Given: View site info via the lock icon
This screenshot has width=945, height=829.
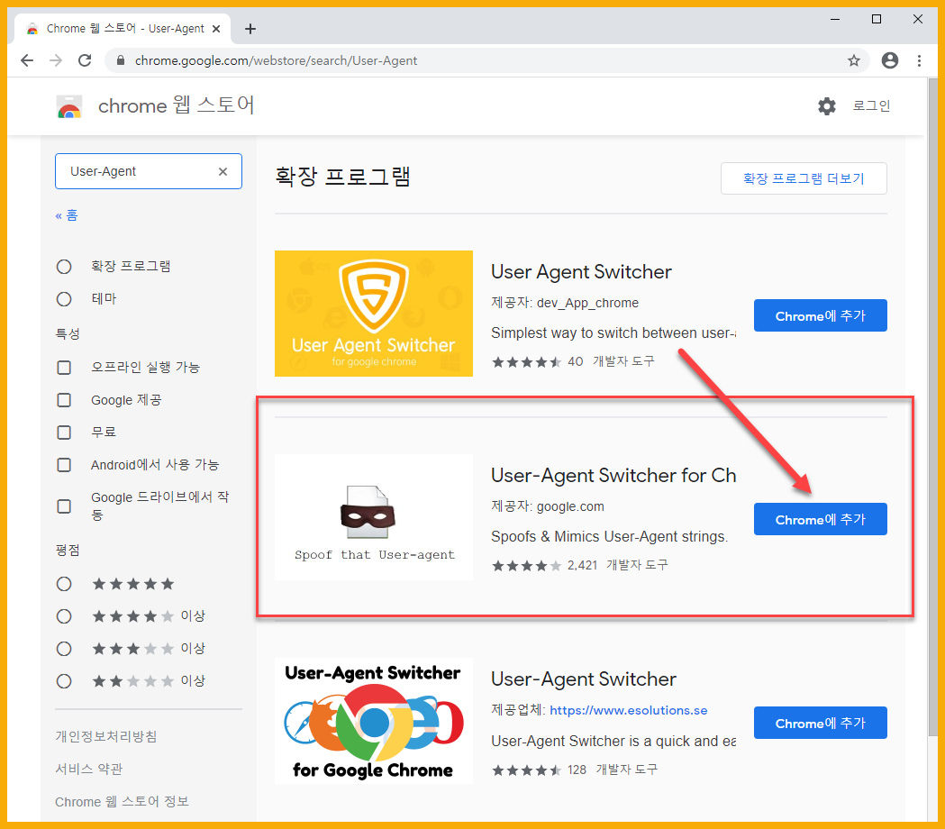Looking at the screenshot, I should point(121,60).
